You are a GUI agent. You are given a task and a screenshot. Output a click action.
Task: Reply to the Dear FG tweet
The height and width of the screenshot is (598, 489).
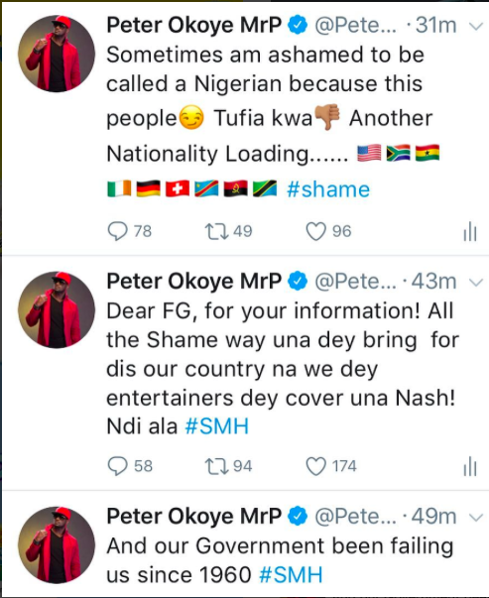(117, 466)
